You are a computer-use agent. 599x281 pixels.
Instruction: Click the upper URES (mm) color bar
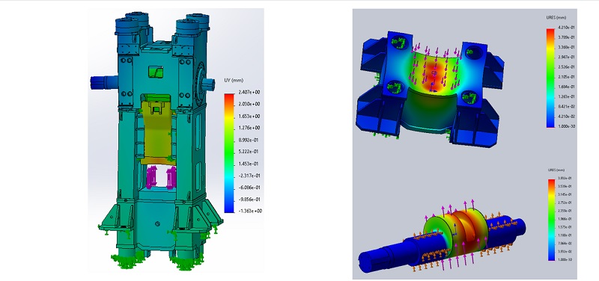(551, 78)
